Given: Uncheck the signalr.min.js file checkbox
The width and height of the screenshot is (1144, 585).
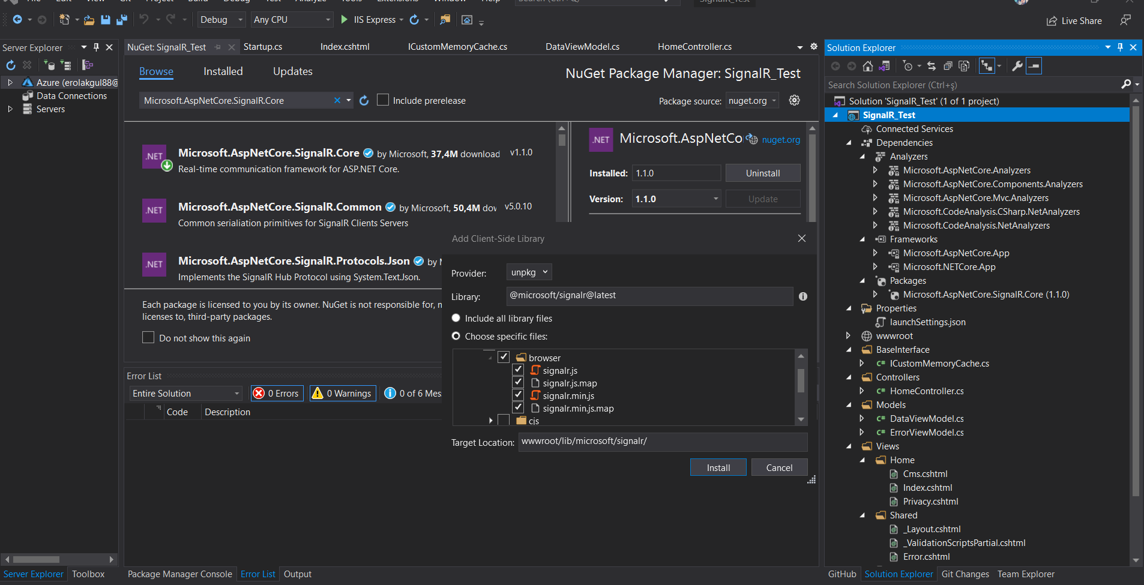Looking at the screenshot, I should click(x=518, y=395).
